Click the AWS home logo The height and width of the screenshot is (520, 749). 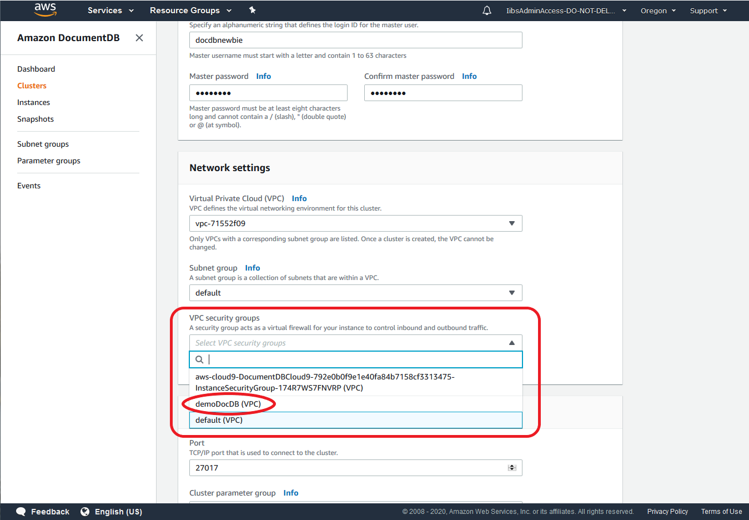(x=45, y=10)
